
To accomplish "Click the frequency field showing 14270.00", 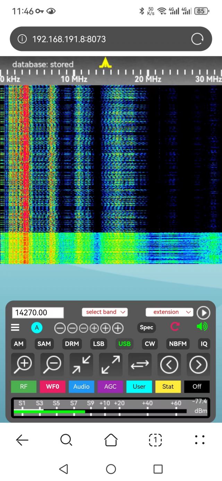I will [38, 313].
